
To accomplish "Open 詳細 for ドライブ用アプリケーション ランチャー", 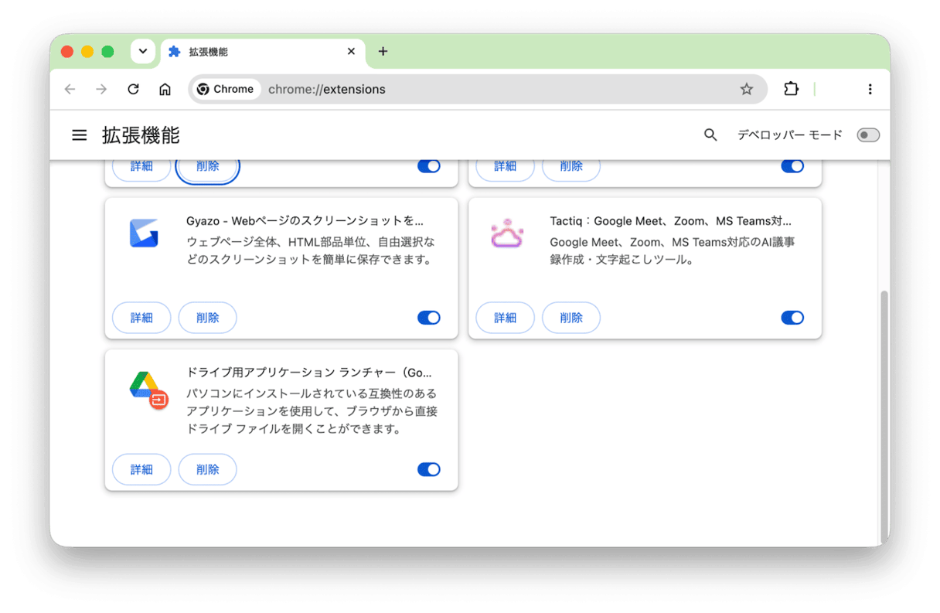I will pos(141,469).
